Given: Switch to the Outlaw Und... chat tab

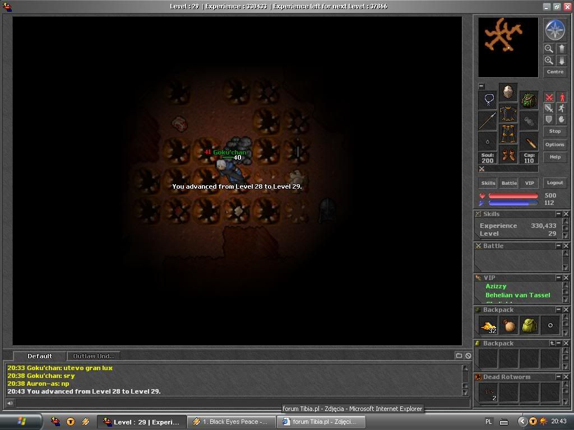Looking at the screenshot, I should (94, 356).
